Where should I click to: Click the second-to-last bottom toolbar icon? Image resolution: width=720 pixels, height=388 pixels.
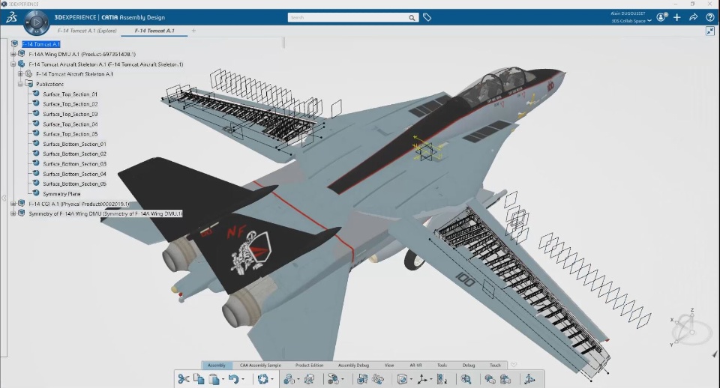(505, 379)
